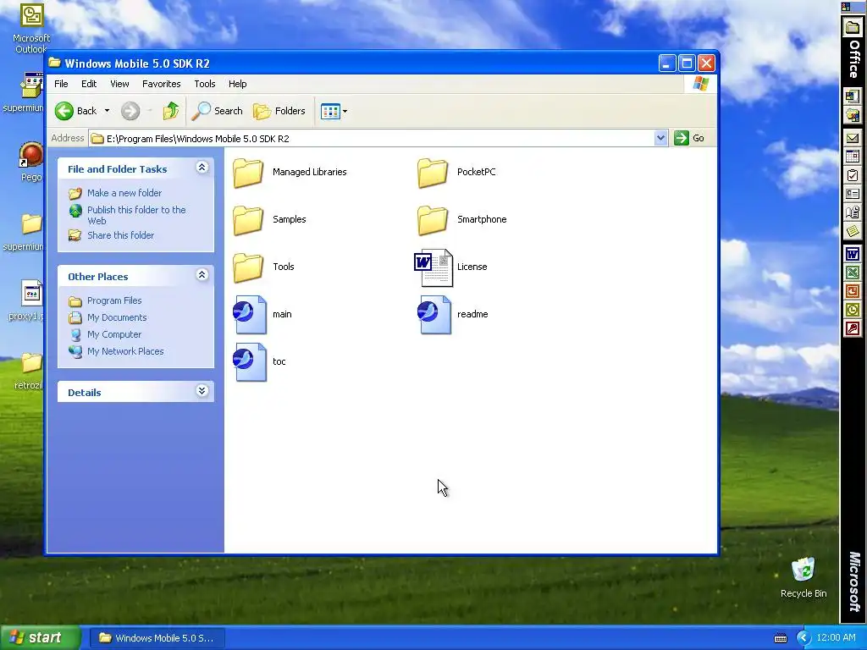Open the Start menu

tap(40, 638)
